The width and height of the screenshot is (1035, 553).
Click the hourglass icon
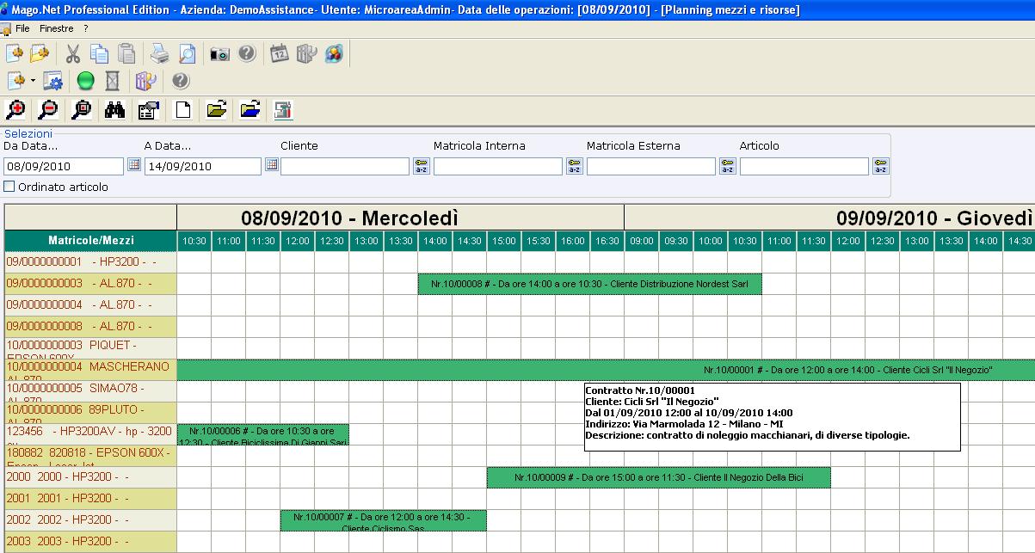click(x=112, y=81)
